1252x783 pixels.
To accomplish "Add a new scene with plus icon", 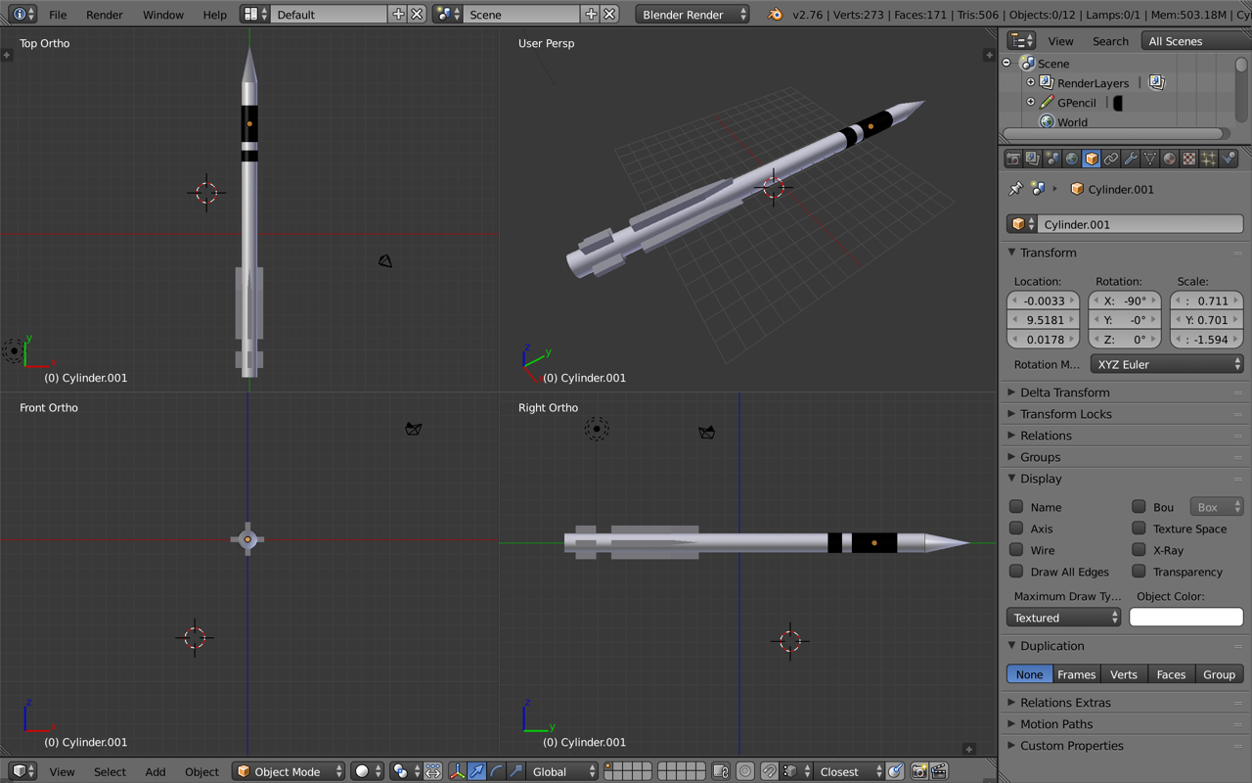I will coord(591,14).
